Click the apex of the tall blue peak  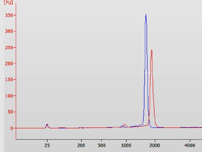tap(146, 14)
